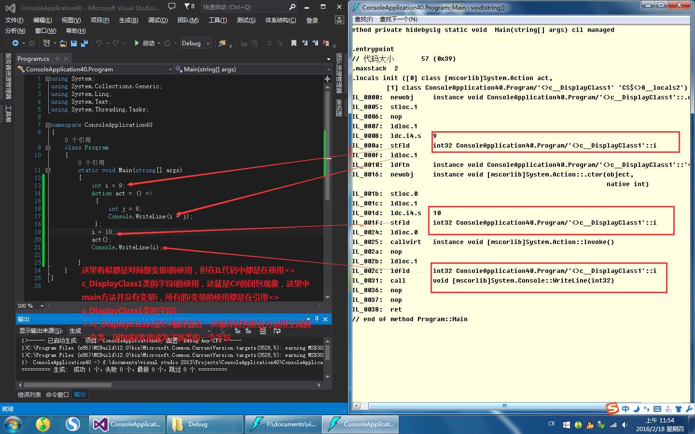This screenshot has height=434, width=695.
Task: Collapse the using directives region
Action: point(48,79)
